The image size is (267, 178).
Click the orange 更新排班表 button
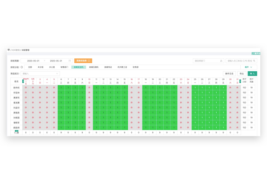pos(83,61)
